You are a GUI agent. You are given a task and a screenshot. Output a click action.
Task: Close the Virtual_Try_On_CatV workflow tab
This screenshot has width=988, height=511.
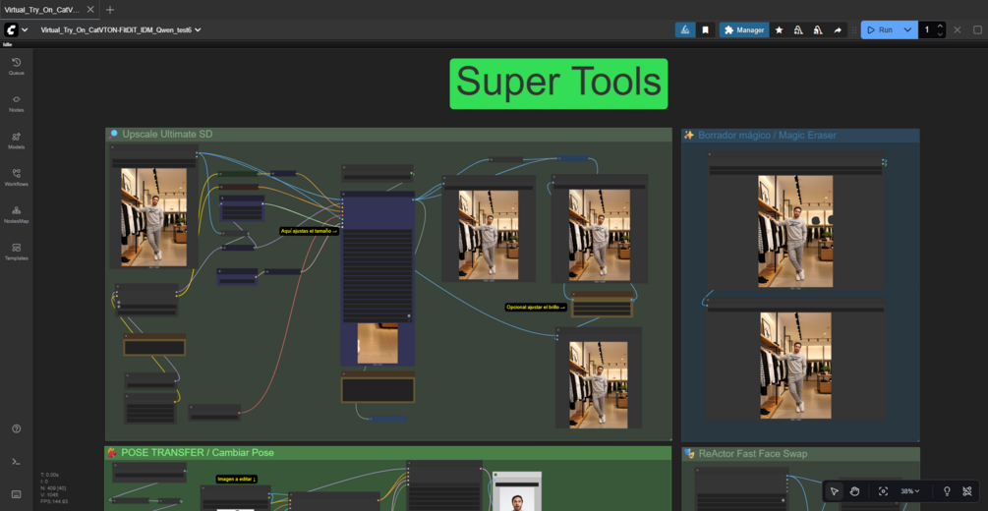click(90, 10)
